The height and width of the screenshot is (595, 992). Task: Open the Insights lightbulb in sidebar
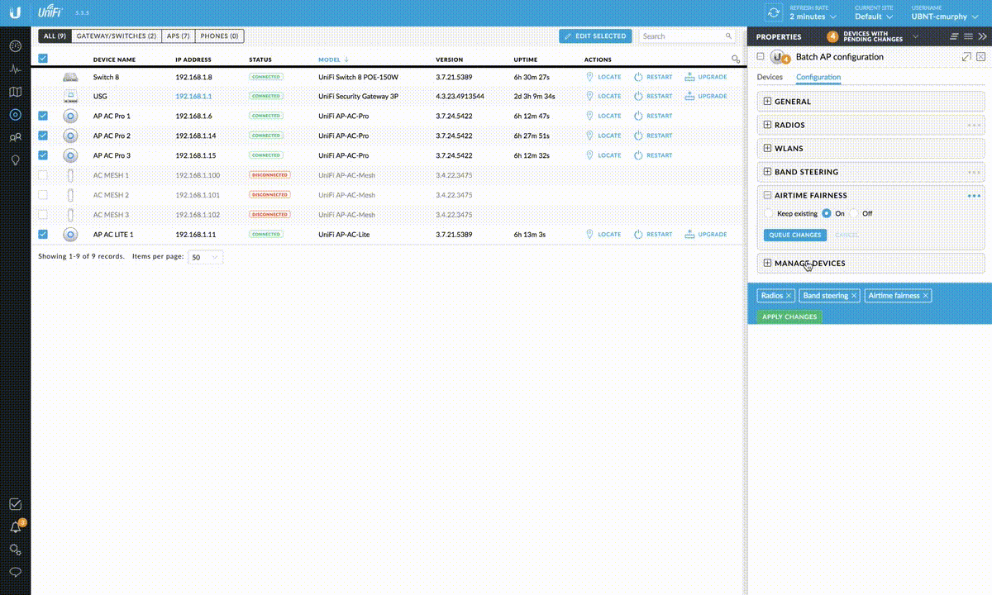click(x=15, y=160)
